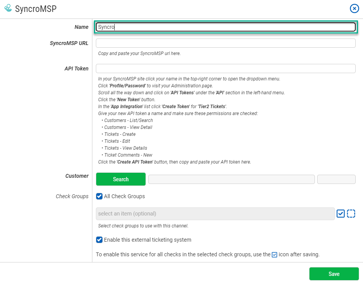Click the 'Customers - List/Search' permission text
This screenshot has height=284, width=363.
tap(129, 120)
